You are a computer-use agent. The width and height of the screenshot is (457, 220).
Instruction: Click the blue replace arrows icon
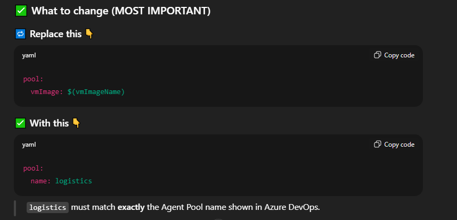20,34
